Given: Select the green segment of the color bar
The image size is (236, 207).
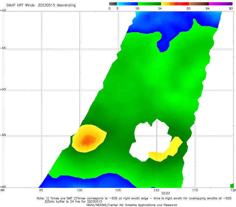Looking at the screenshot, I should point(149,4).
